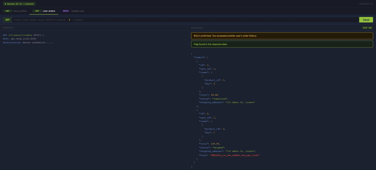Screen dimensions: 376x170
Task: Click the 200 OK status badge
Action: coord(367,28)
